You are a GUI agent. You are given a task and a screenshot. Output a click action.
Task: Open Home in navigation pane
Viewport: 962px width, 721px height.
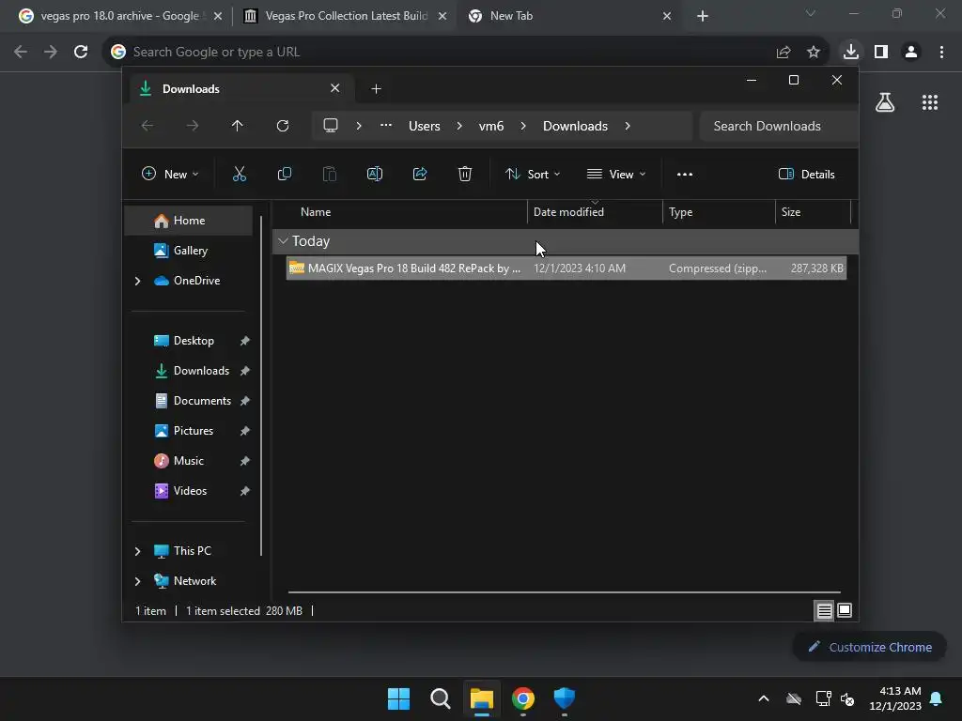point(188,221)
